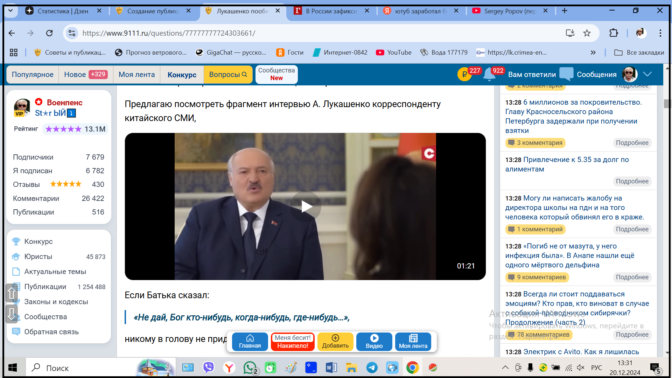Mute system volume in the tray
The height and width of the screenshot is (378, 672).
(x=581, y=367)
